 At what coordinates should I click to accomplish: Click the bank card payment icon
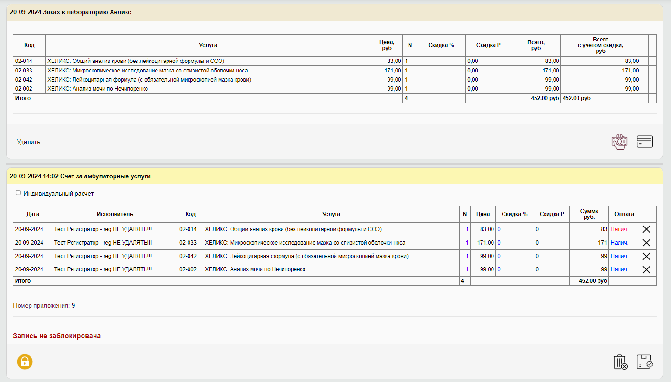pos(645,142)
